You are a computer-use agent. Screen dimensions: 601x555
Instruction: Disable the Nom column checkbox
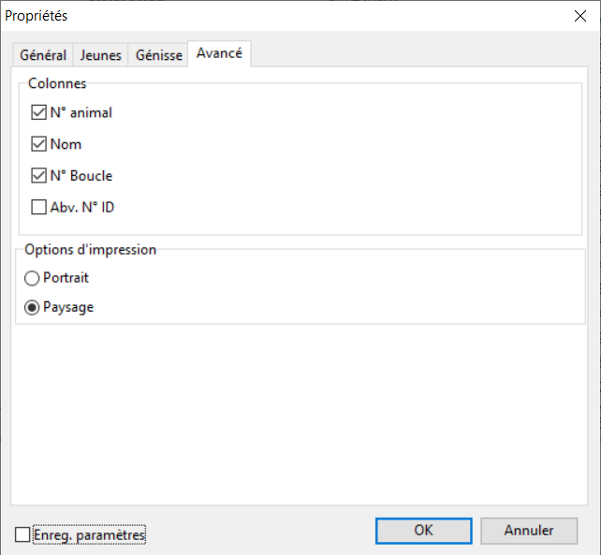click(x=39, y=144)
